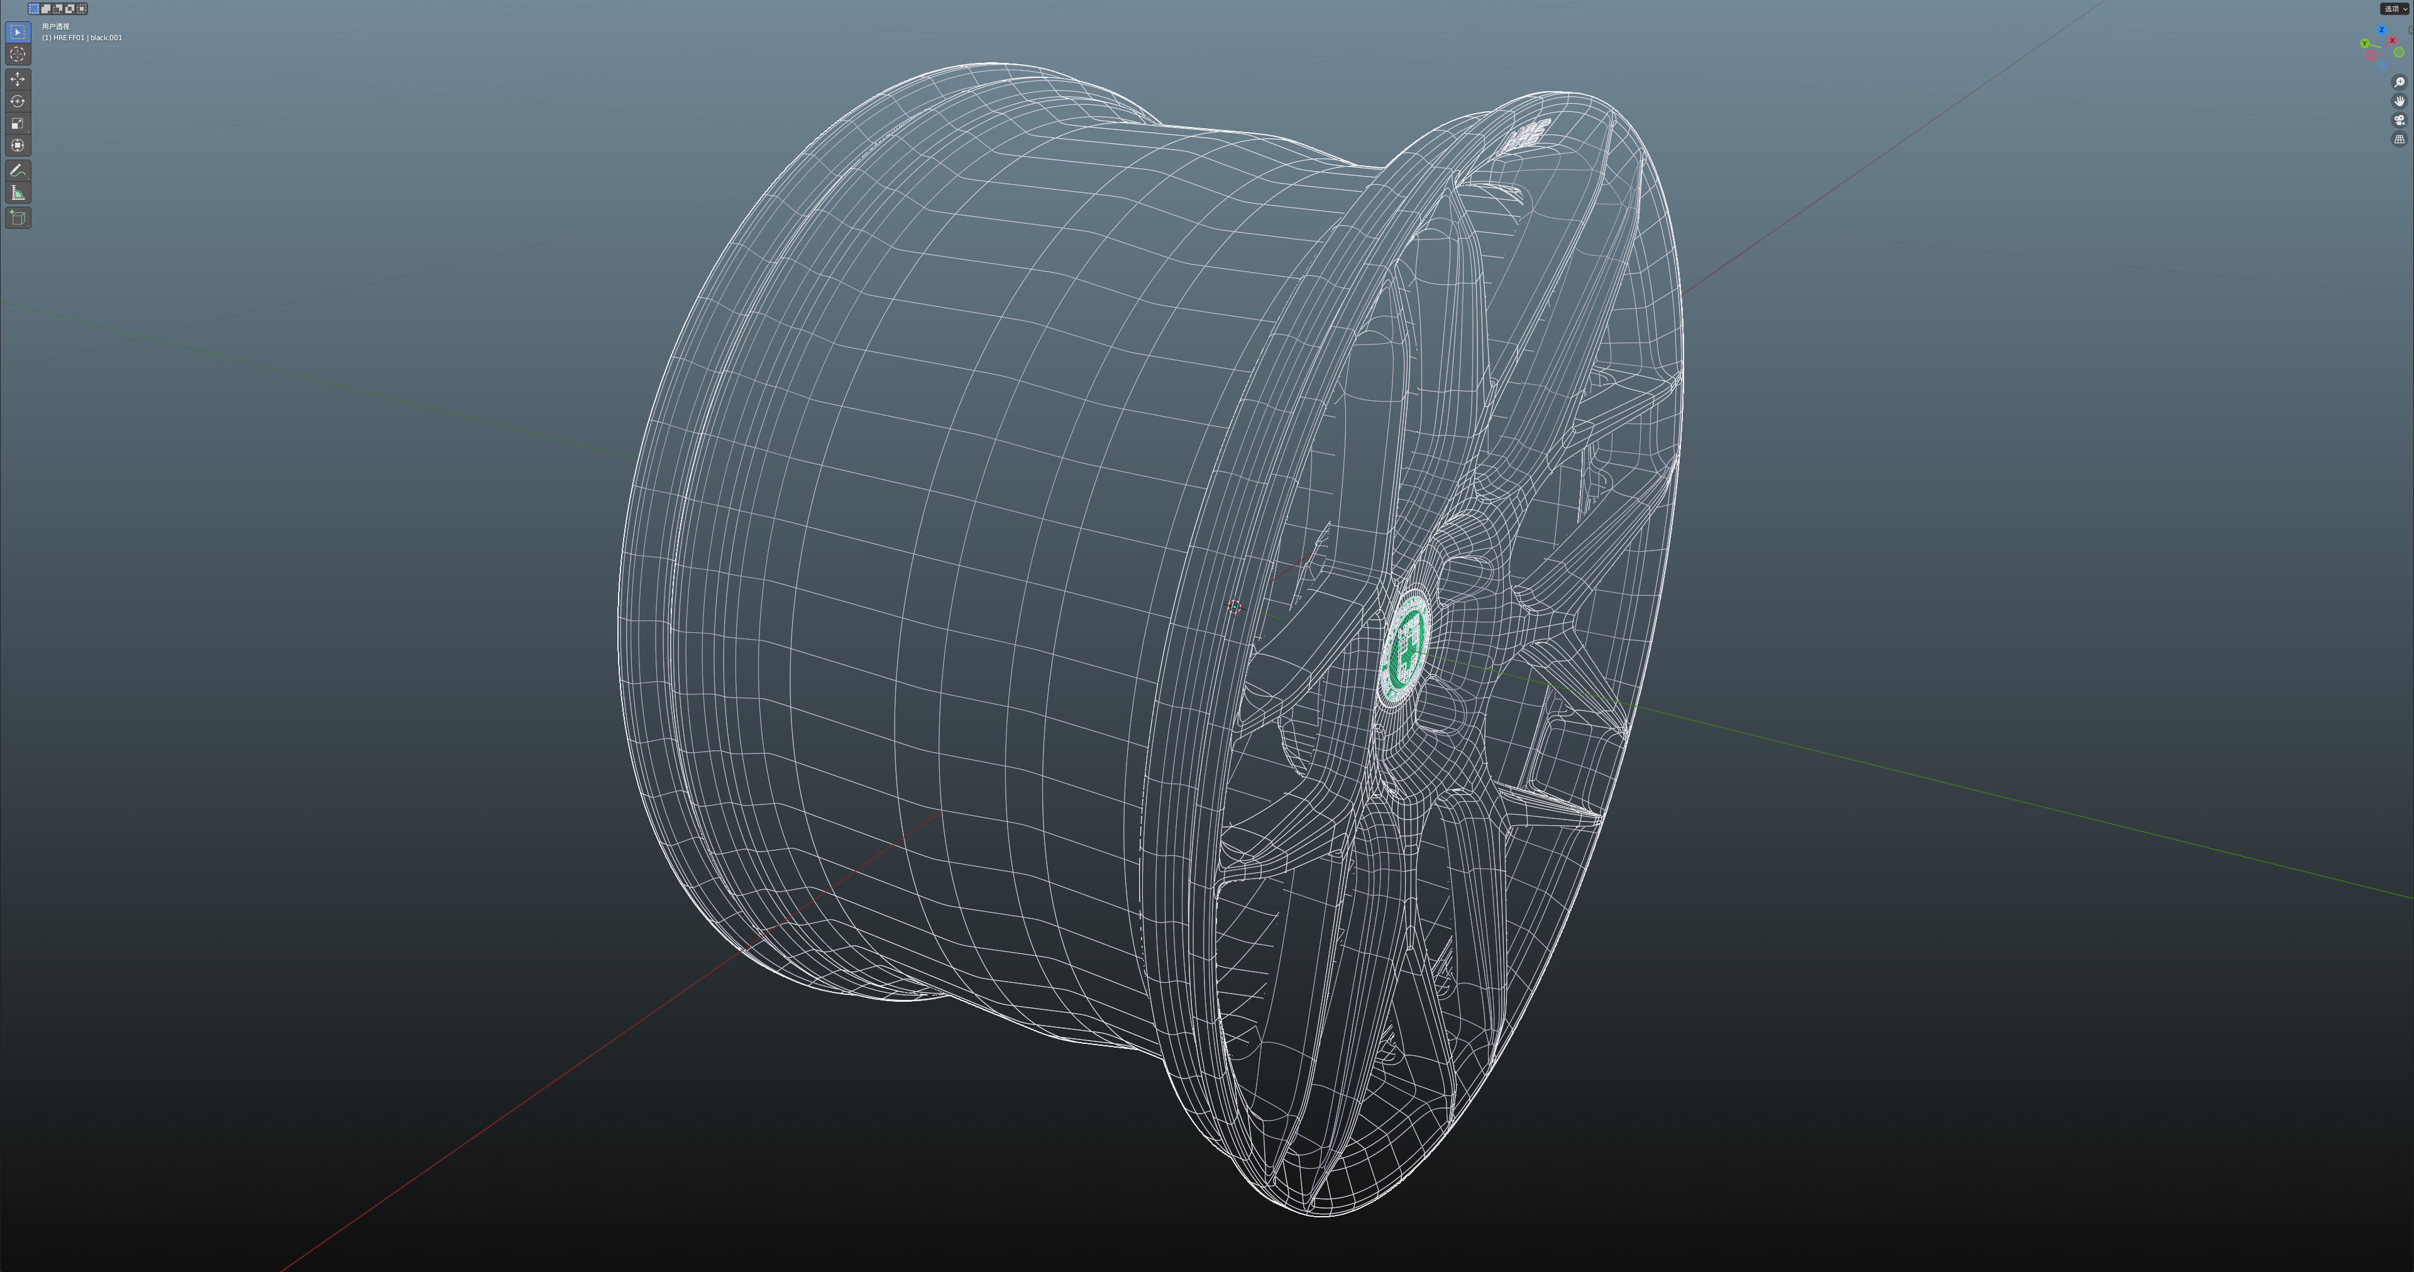Click negative Z blue circle on gizmo

click(x=2382, y=65)
